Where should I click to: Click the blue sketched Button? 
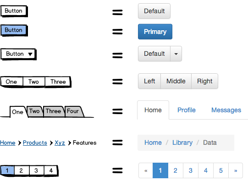point(14,30)
